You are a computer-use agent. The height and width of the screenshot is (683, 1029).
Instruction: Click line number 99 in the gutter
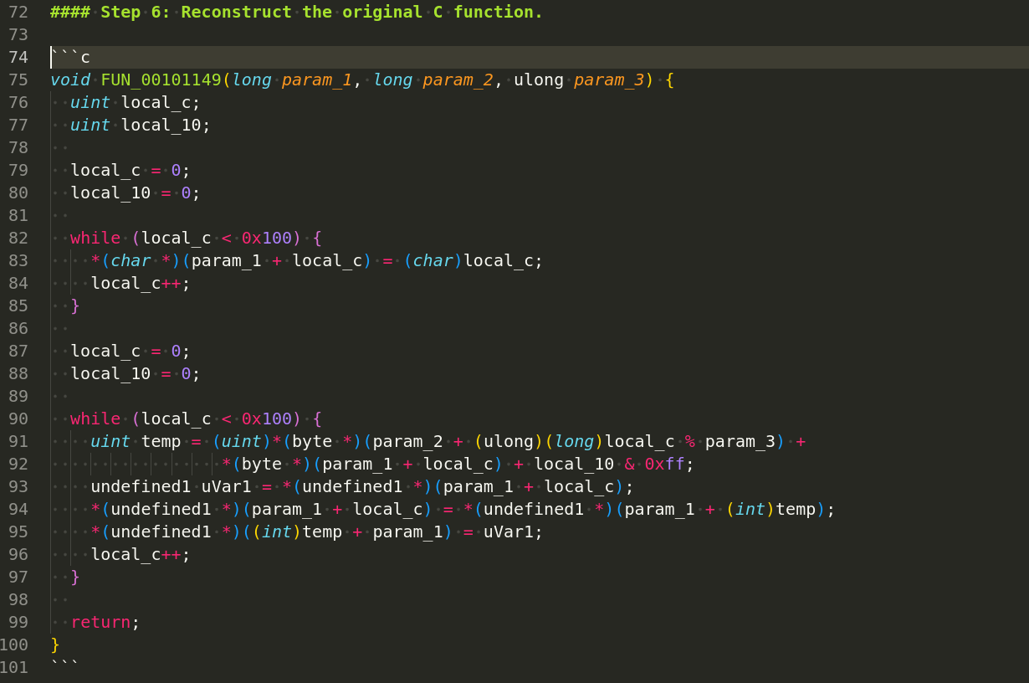pyautogui.click(x=18, y=622)
